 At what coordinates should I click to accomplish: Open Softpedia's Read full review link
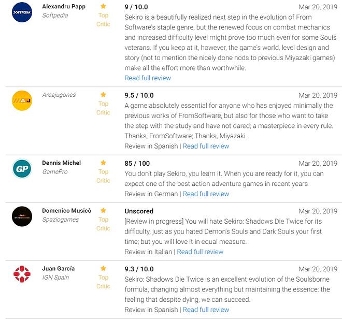point(148,78)
